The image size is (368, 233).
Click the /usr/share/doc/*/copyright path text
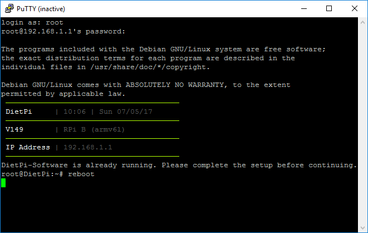coord(150,67)
